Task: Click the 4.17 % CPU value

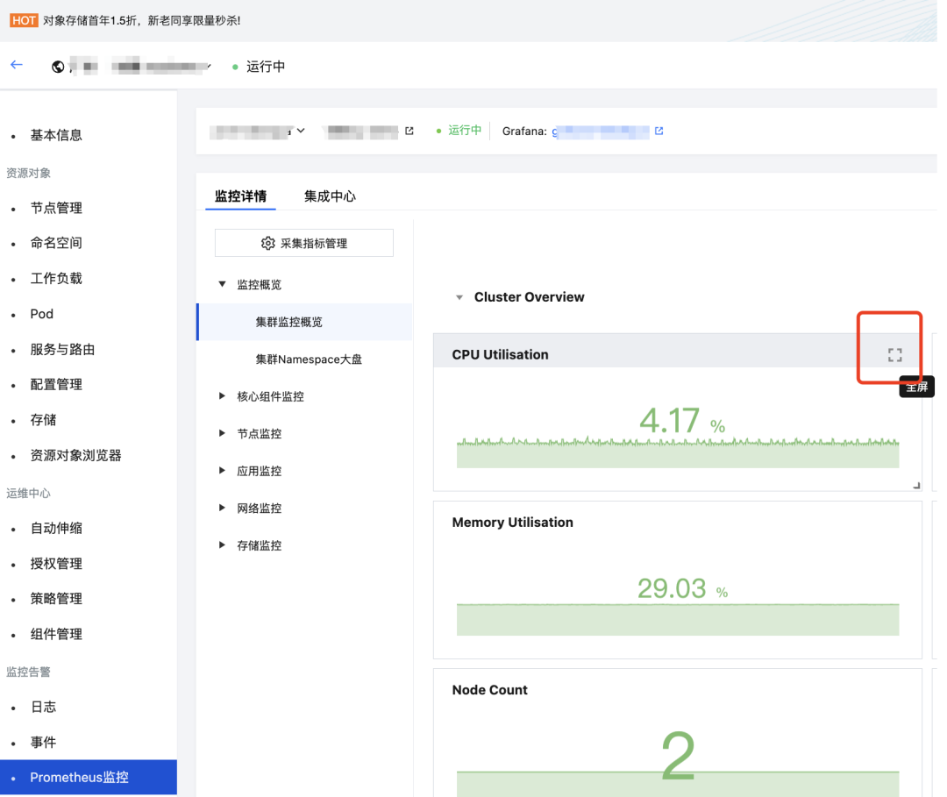Action: point(682,421)
